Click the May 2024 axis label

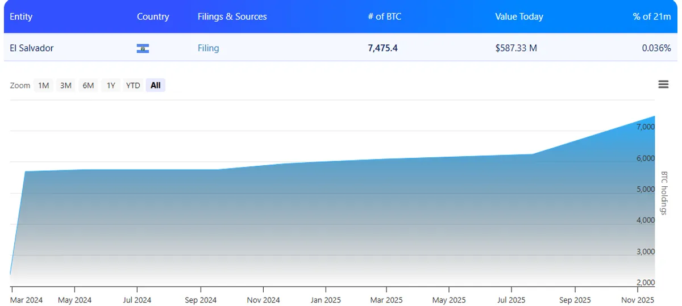(x=74, y=300)
